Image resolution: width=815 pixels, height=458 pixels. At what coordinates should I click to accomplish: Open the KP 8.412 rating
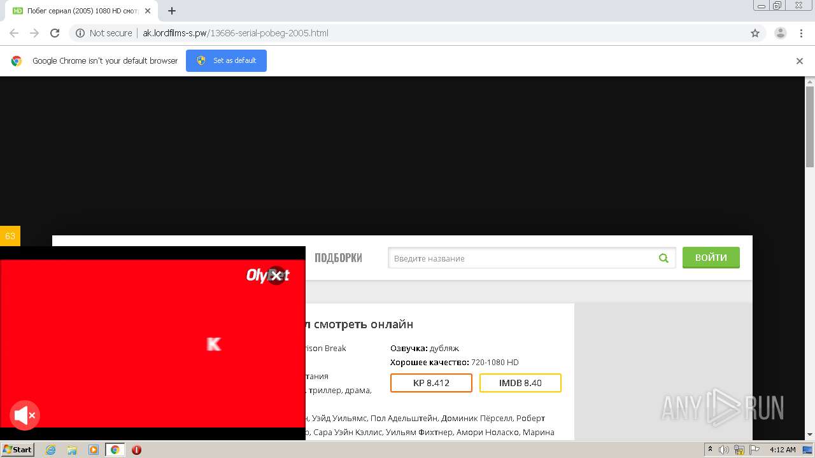(x=431, y=383)
